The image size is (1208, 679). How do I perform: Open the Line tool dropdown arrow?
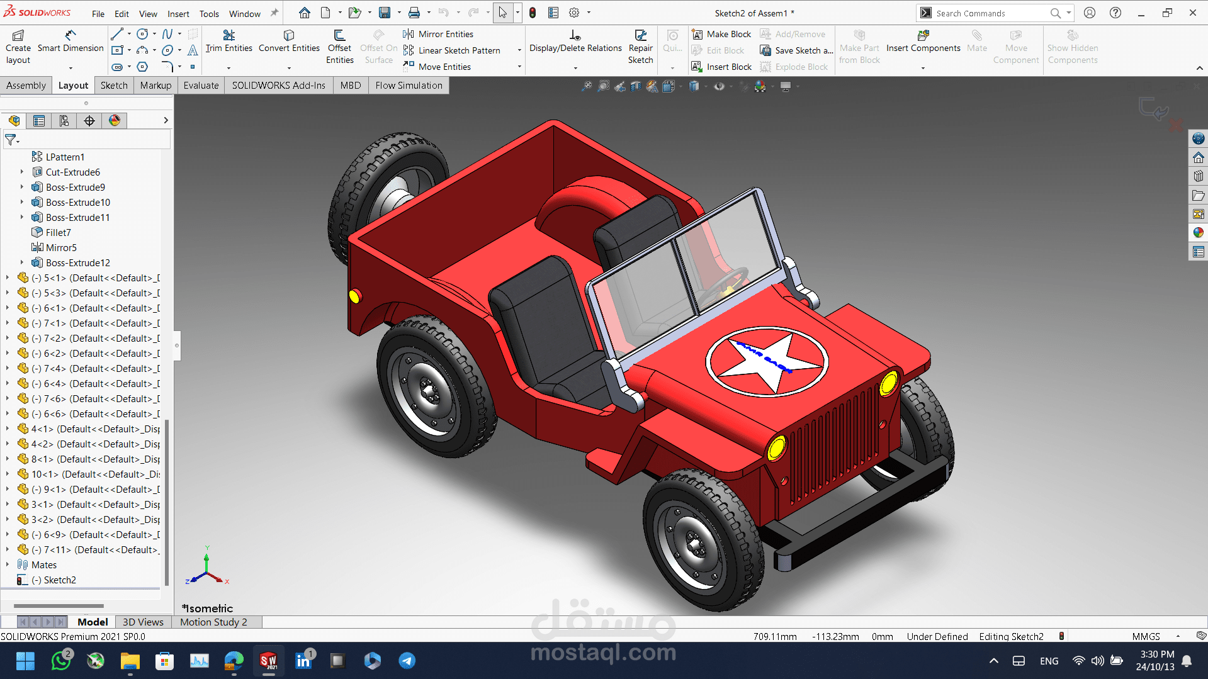(129, 34)
